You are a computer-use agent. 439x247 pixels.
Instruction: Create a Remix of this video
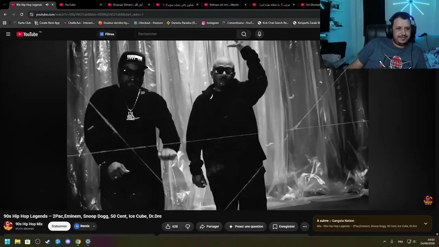coord(82,226)
